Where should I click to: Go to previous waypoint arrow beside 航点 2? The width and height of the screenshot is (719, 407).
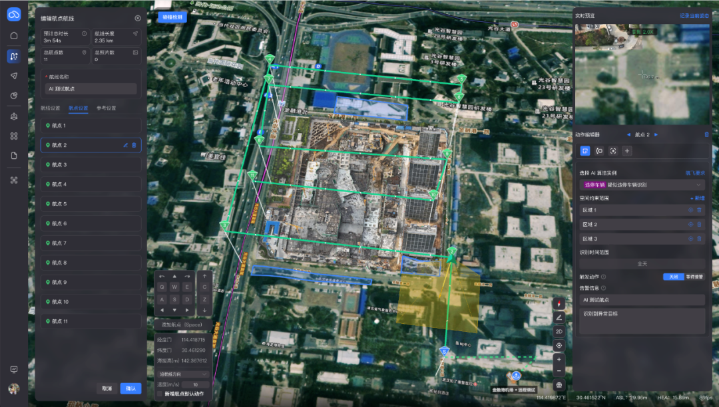(x=628, y=134)
